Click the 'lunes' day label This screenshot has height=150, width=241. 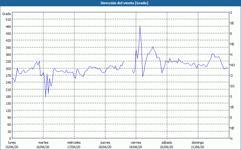point(12,142)
